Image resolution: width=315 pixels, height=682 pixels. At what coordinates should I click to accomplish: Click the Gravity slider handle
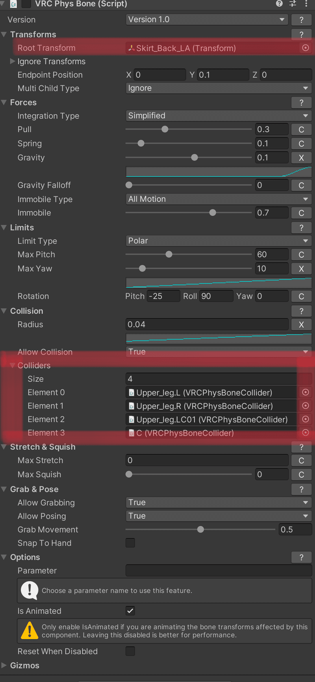pos(195,157)
